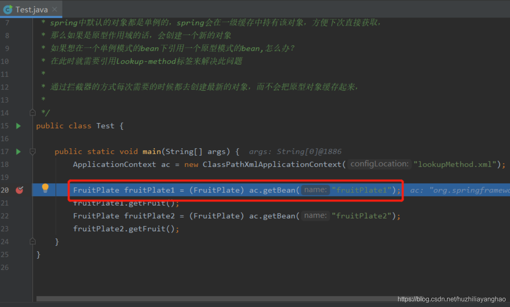Click the ApplicationContext type on line 18

click(114, 164)
